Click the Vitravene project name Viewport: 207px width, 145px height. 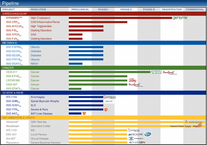click(x=12, y=122)
